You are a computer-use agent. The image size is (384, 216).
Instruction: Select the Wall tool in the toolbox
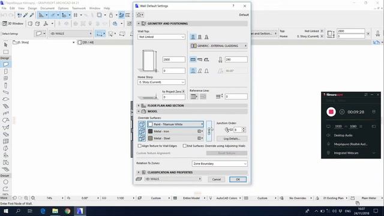coord(5,64)
